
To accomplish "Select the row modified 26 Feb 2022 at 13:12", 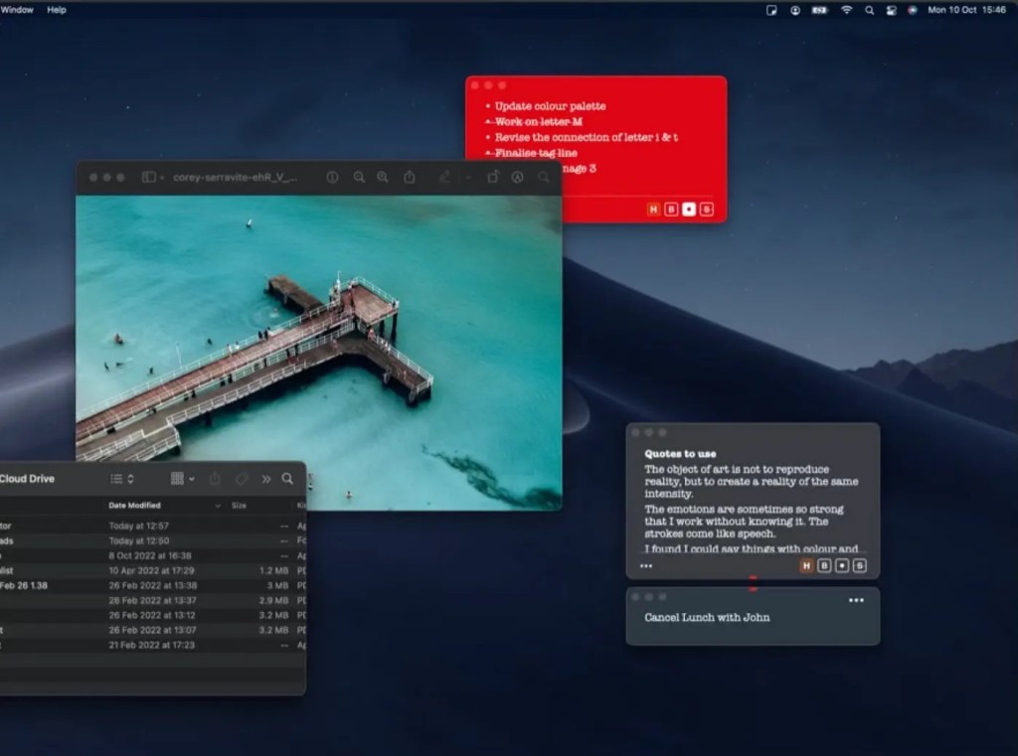I will tap(152, 615).
